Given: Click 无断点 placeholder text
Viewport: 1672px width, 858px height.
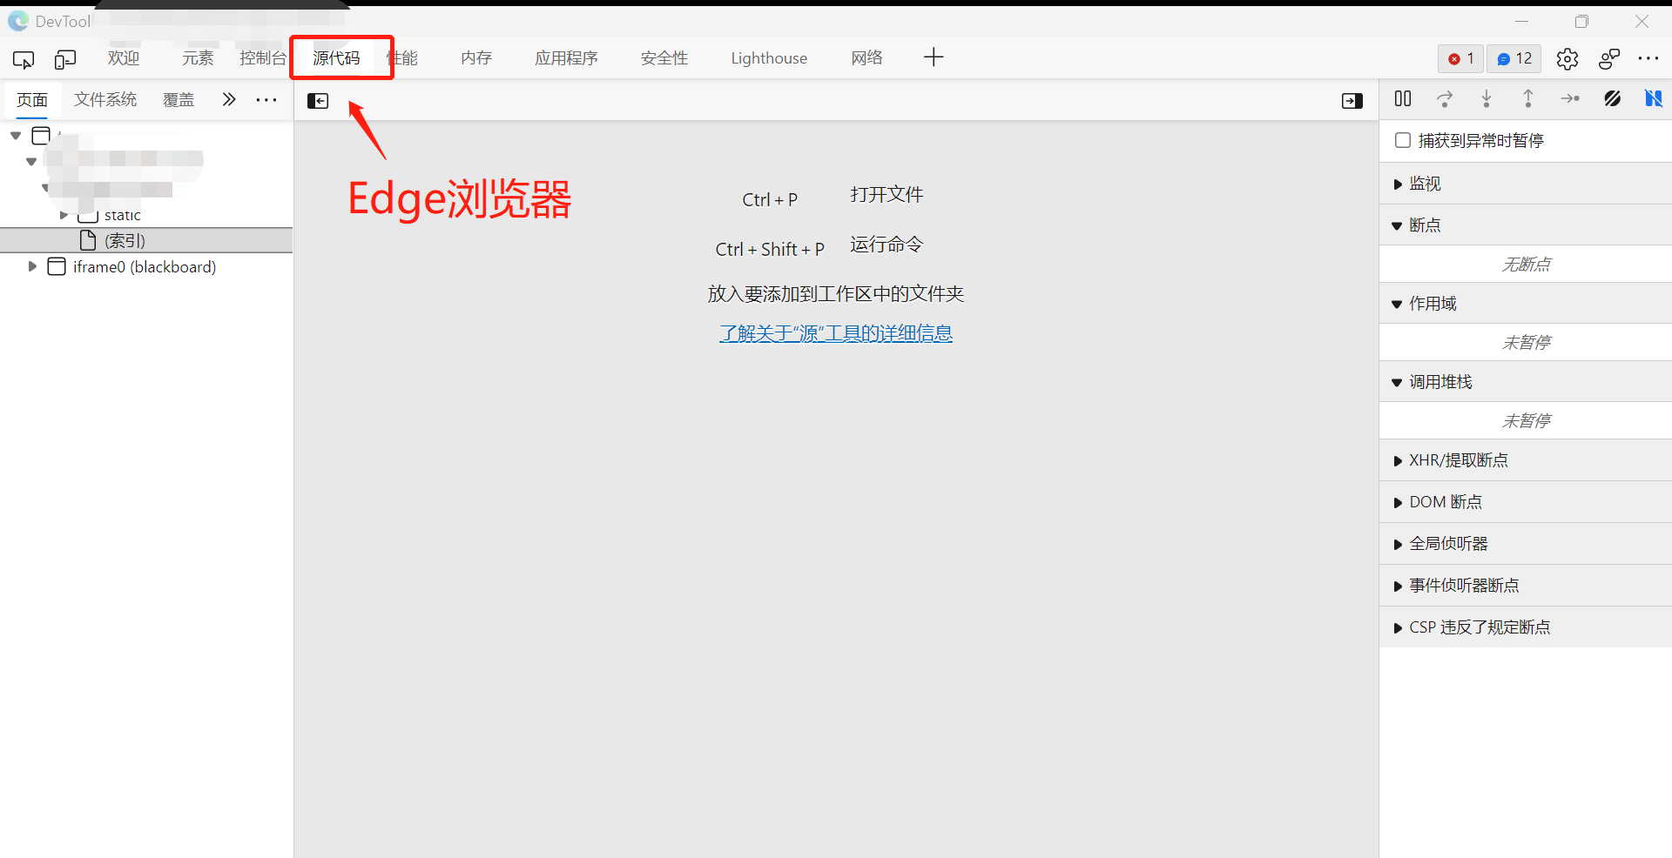Looking at the screenshot, I should [x=1526, y=265].
